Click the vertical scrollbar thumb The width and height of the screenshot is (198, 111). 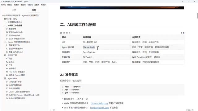tap(197, 16)
